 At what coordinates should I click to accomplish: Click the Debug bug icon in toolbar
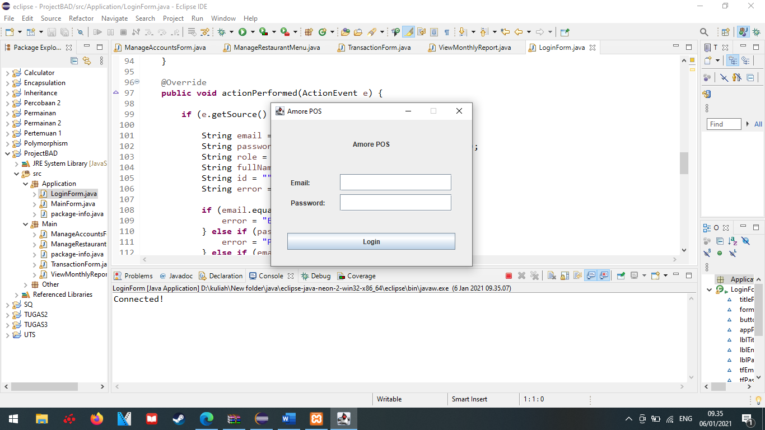[221, 32]
